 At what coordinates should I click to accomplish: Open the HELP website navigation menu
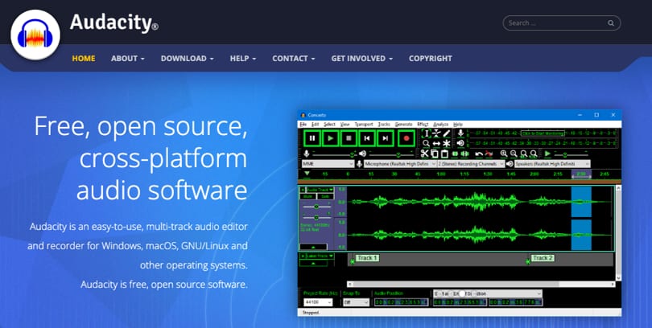[243, 59]
